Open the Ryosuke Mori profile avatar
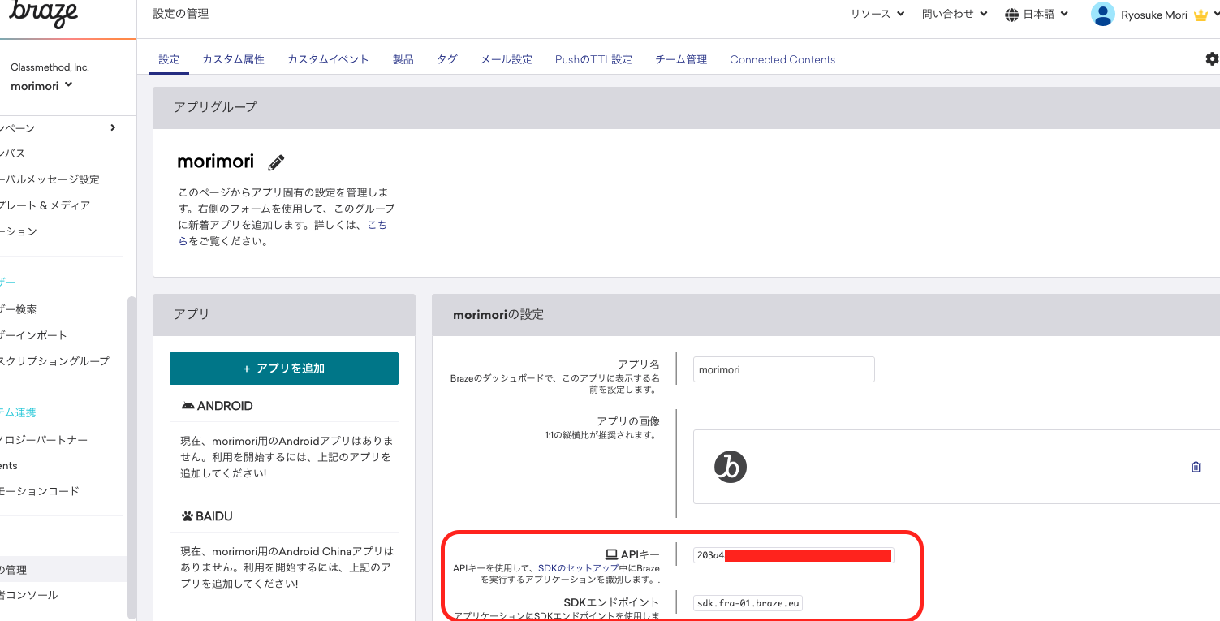The image size is (1220, 621). (1102, 14)
